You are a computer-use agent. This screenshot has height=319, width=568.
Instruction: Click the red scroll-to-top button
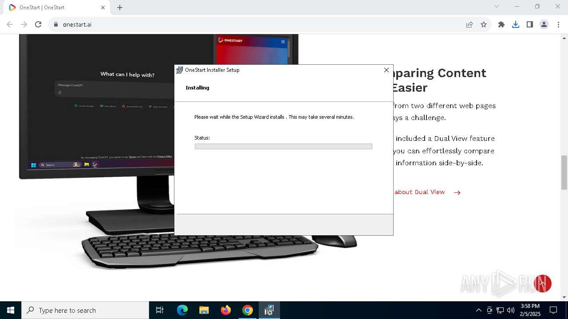pos(542,284)
